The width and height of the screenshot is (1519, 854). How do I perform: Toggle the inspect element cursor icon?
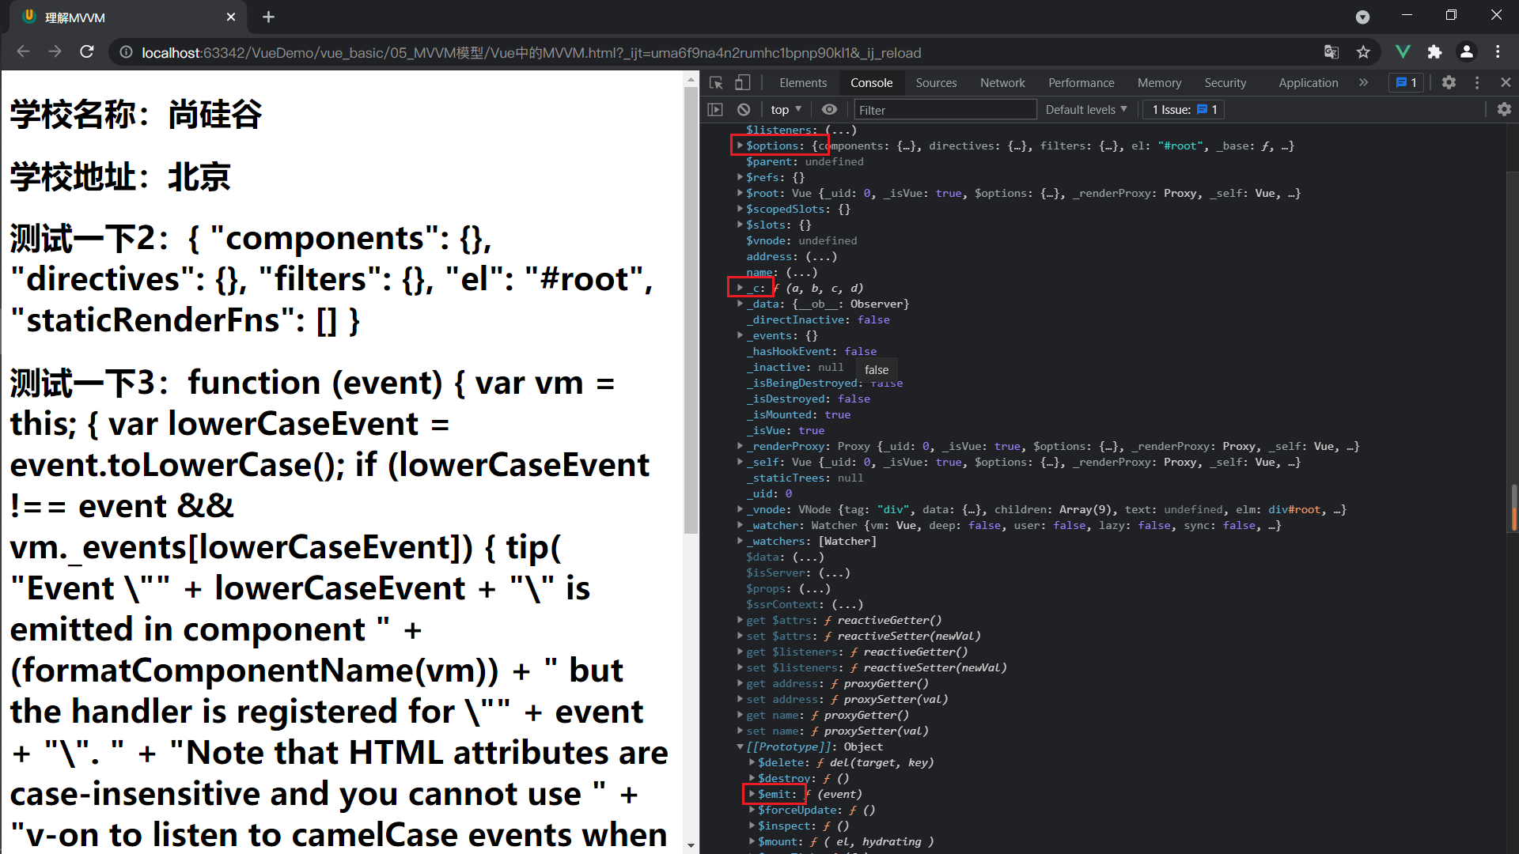(x=717, y=82)
